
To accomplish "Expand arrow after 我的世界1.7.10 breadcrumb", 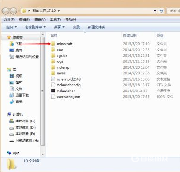I will coord(59,11).
